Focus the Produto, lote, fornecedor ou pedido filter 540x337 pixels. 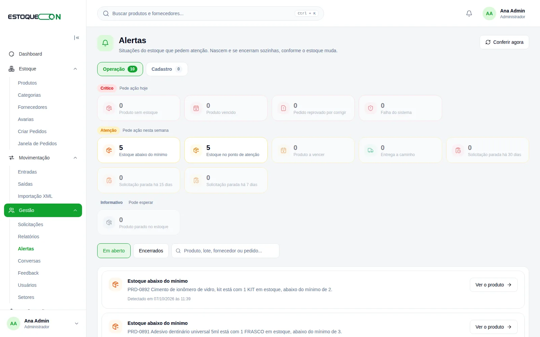225,251
